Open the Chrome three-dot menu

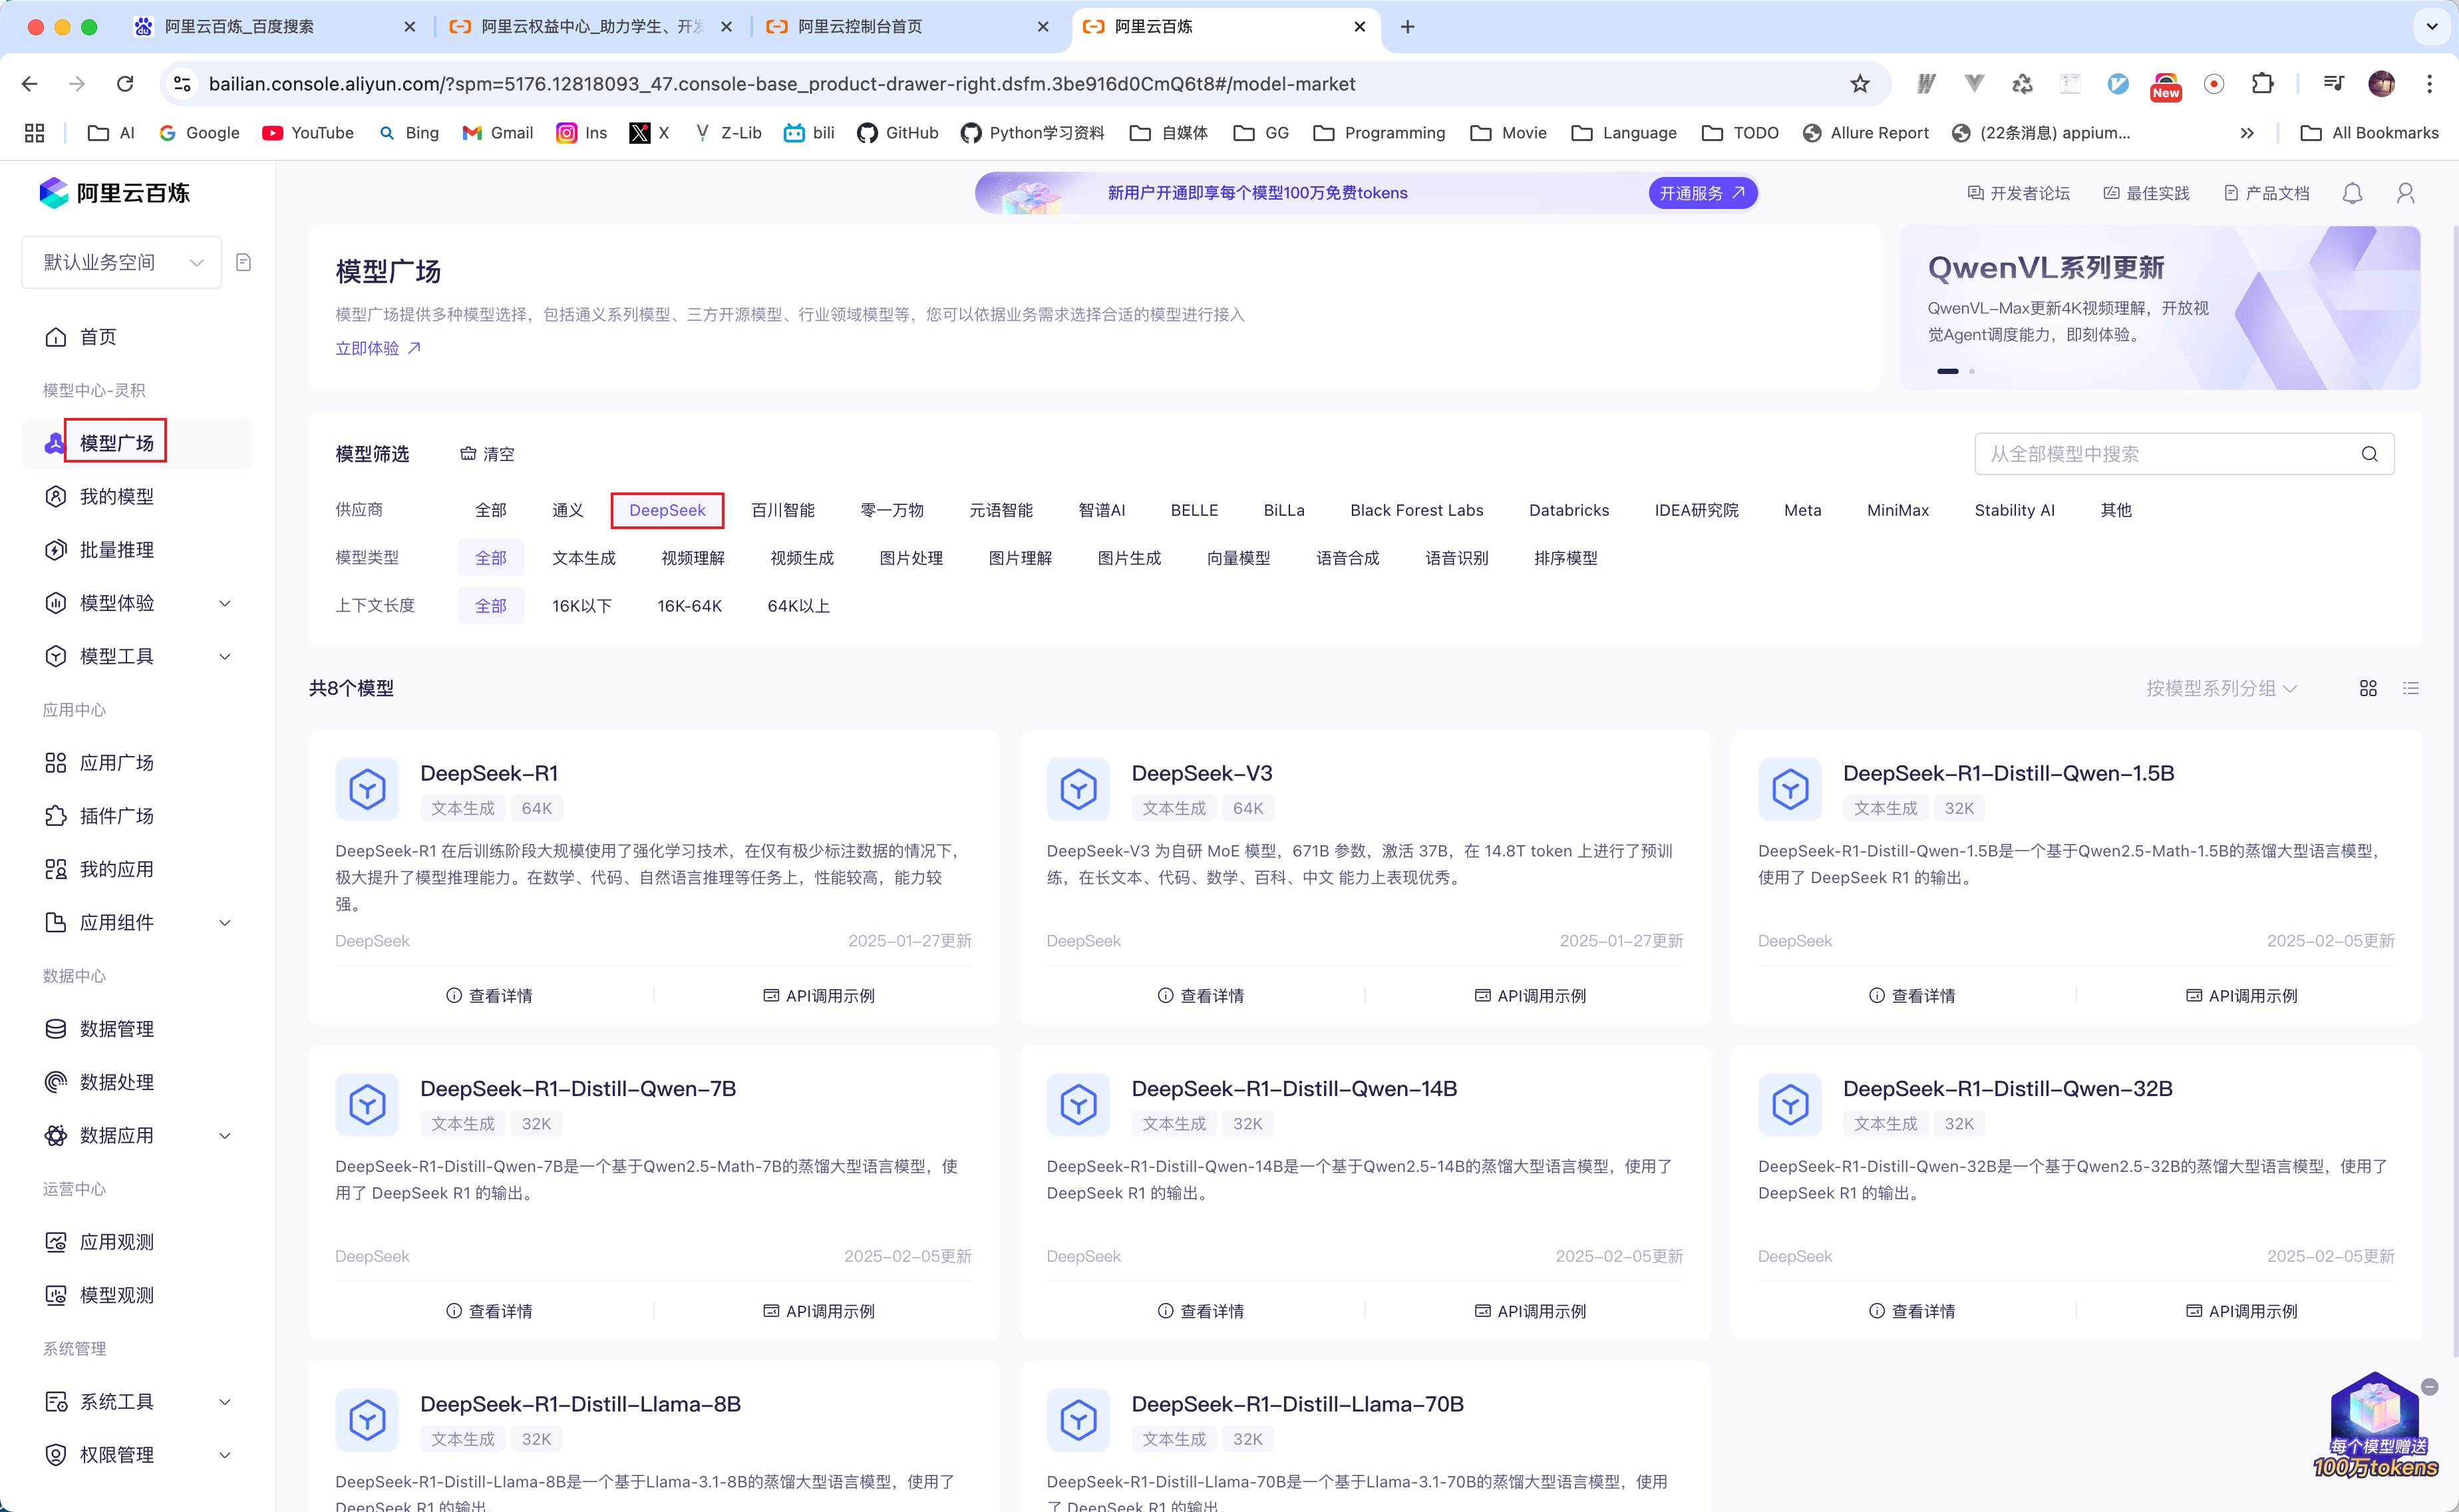point(2429,84)
